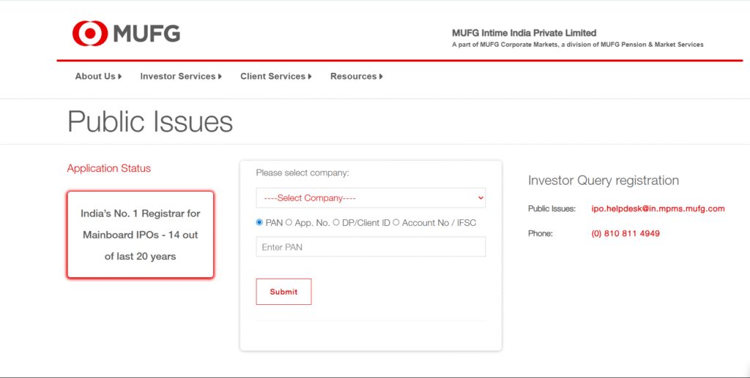Focus the Enter PAN text field
The image size is (750, 378).
(370, 247)
